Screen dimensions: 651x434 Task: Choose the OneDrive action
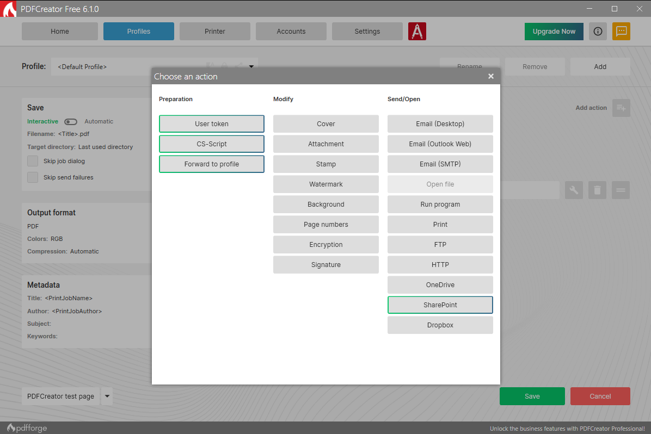pyautogui.click(x=440, y=284)
